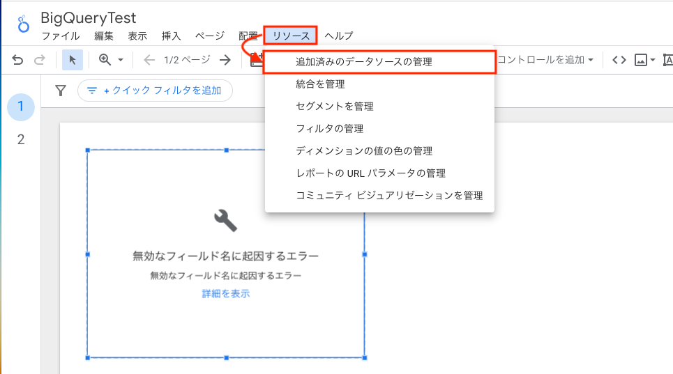The width and height of the screenshot is (673, 374).
Task: Choose 統合を管理 menu item
Action: pos(379,84)
